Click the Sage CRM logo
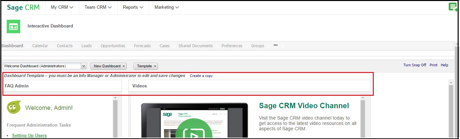 (x=23, y=7)
